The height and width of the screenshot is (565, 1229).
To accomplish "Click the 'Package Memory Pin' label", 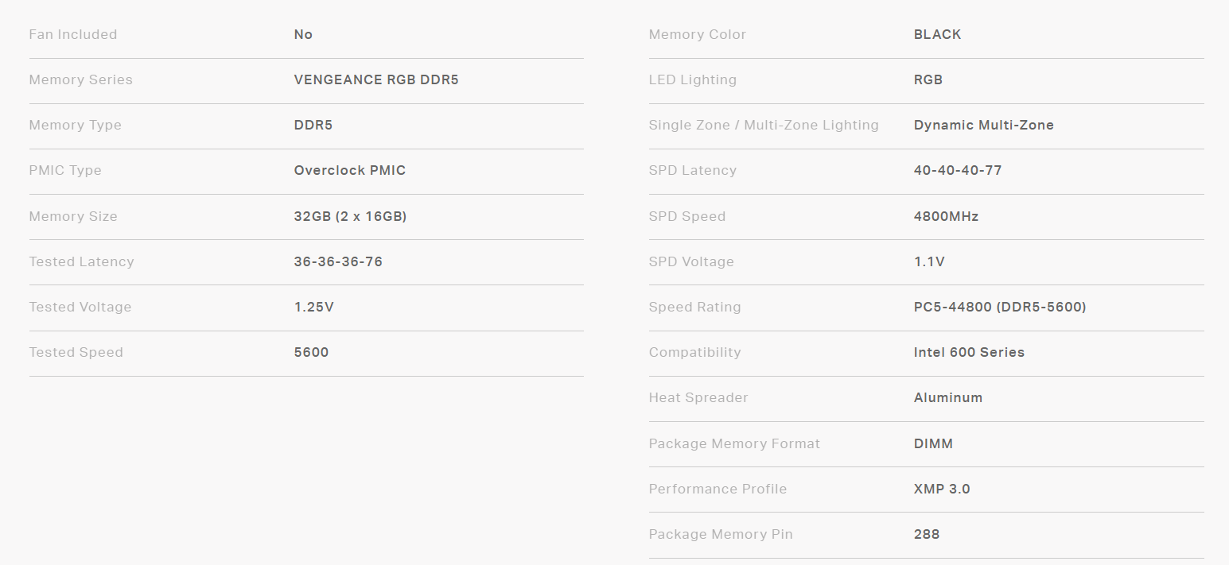I will [x=721, y=534].
